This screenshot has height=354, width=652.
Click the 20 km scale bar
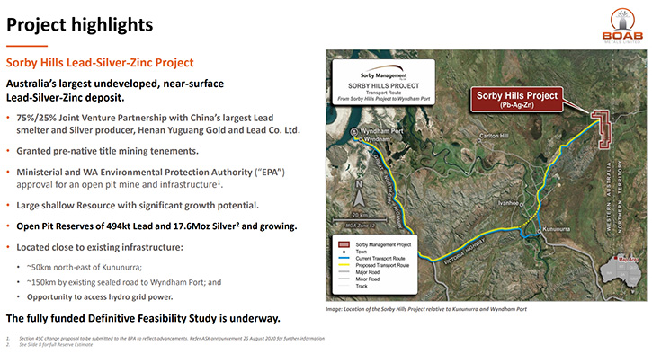coord(359,220)
